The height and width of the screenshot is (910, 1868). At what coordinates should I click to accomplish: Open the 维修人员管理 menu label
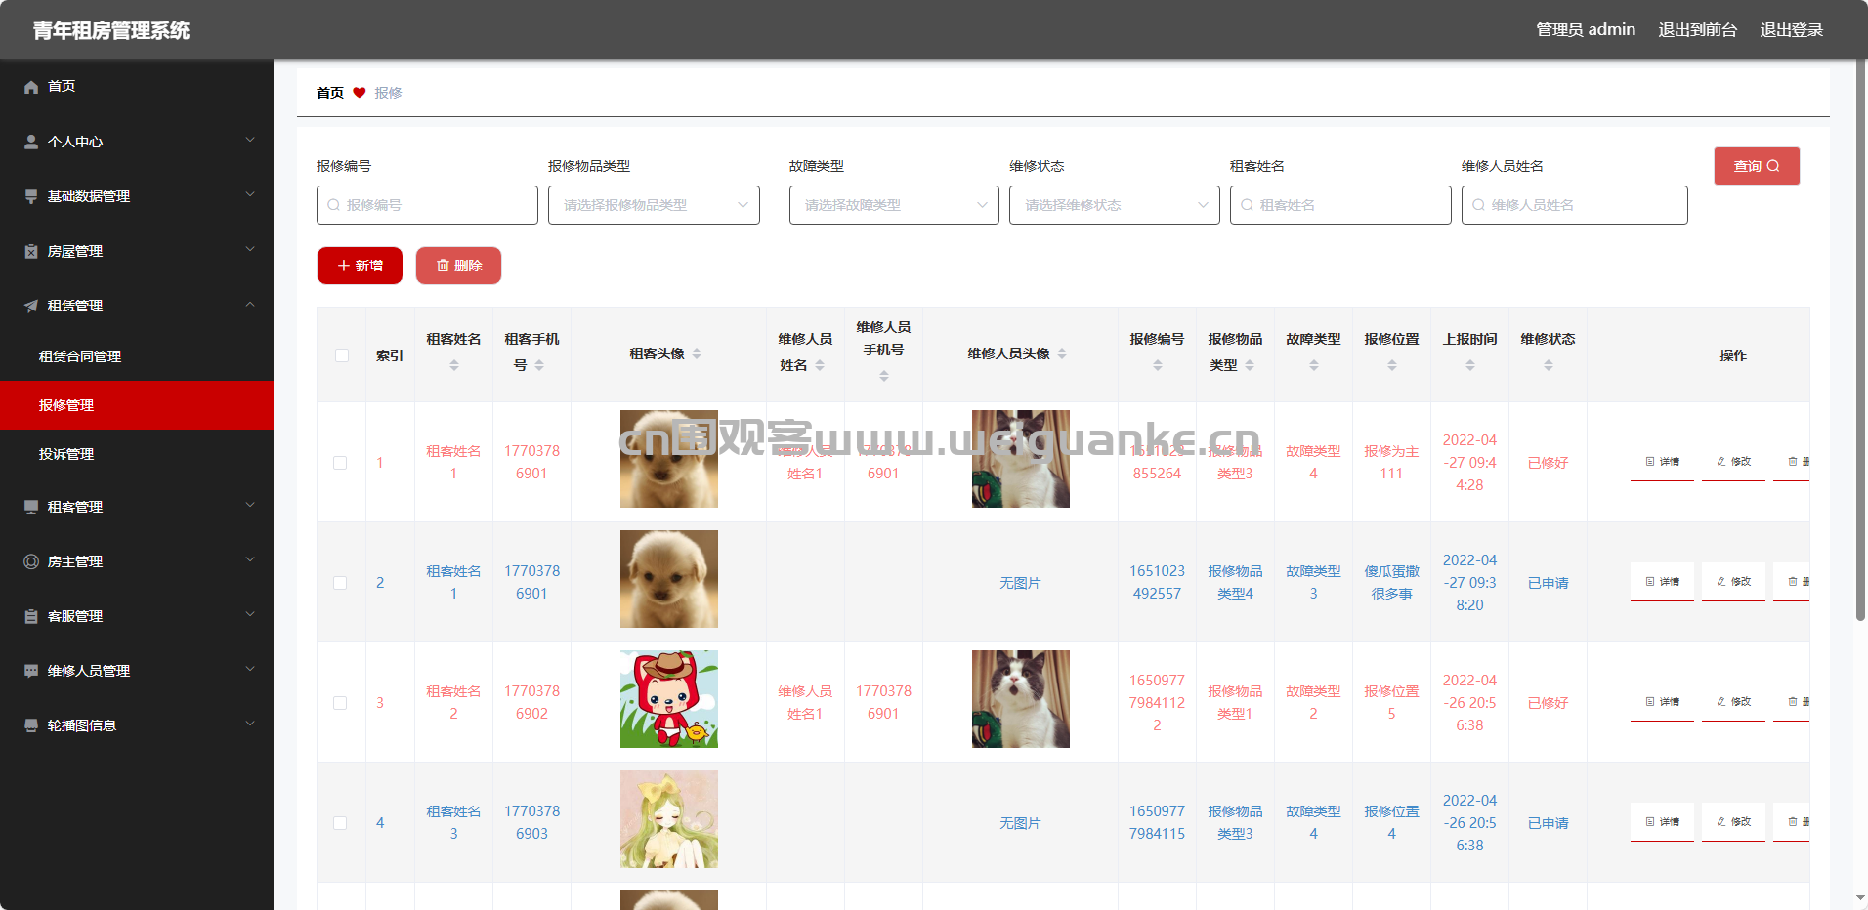coord(89,671)
